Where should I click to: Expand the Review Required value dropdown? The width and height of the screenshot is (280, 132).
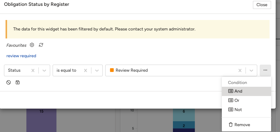click(x=251, y=70)
